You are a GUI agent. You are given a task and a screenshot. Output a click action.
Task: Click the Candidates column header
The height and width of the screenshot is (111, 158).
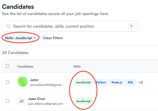coord(25,67)
